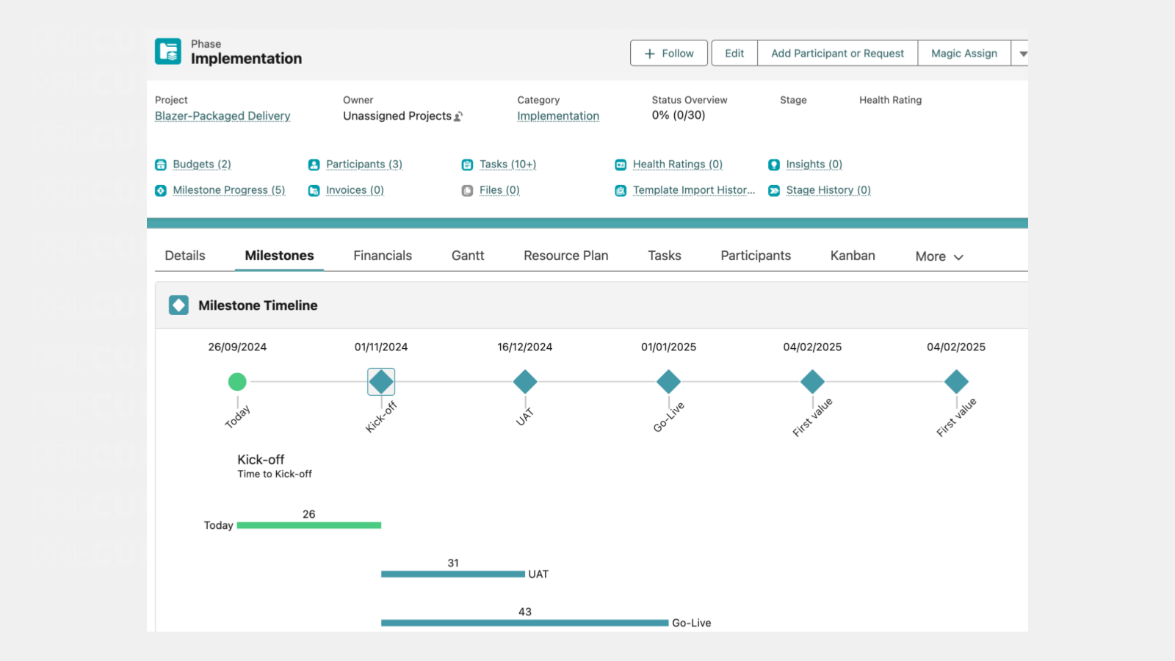
Task: Open the Blazer-Packaged Delivery project link
Action: point(223,116)
